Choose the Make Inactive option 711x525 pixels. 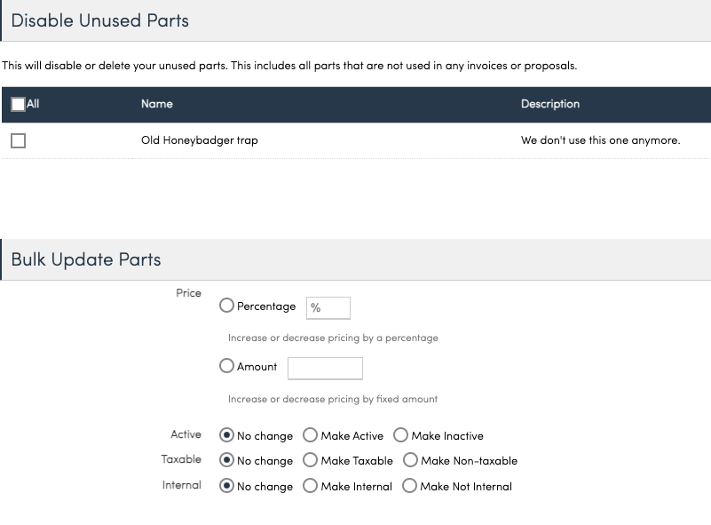tap(400, 435)
